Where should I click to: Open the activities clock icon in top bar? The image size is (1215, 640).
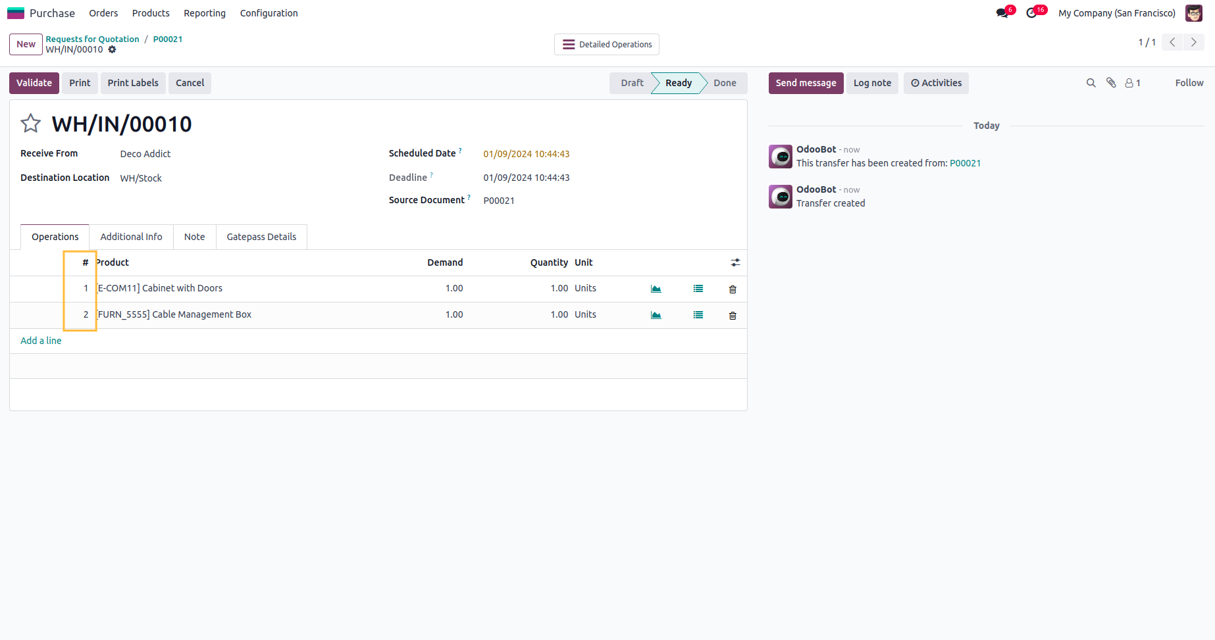coord(1031,13)
